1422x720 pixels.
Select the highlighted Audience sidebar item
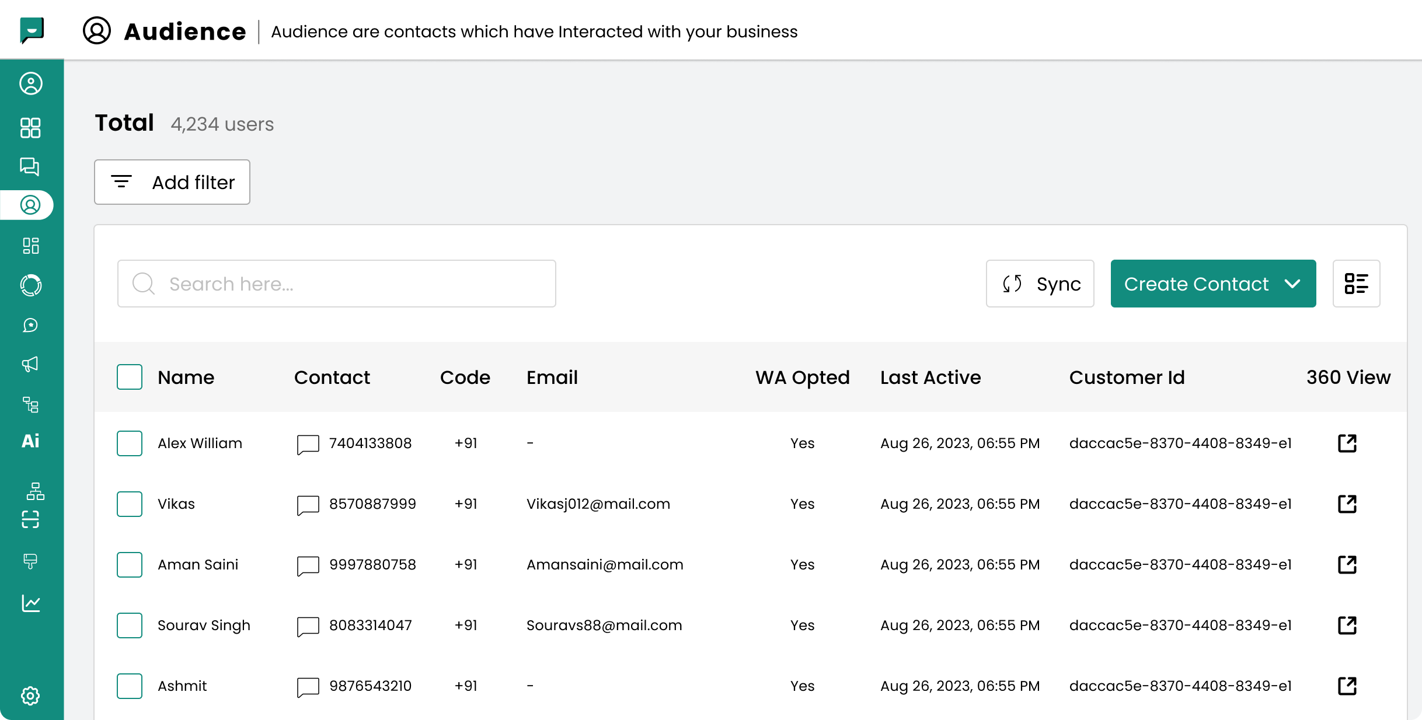click(30, 205)
